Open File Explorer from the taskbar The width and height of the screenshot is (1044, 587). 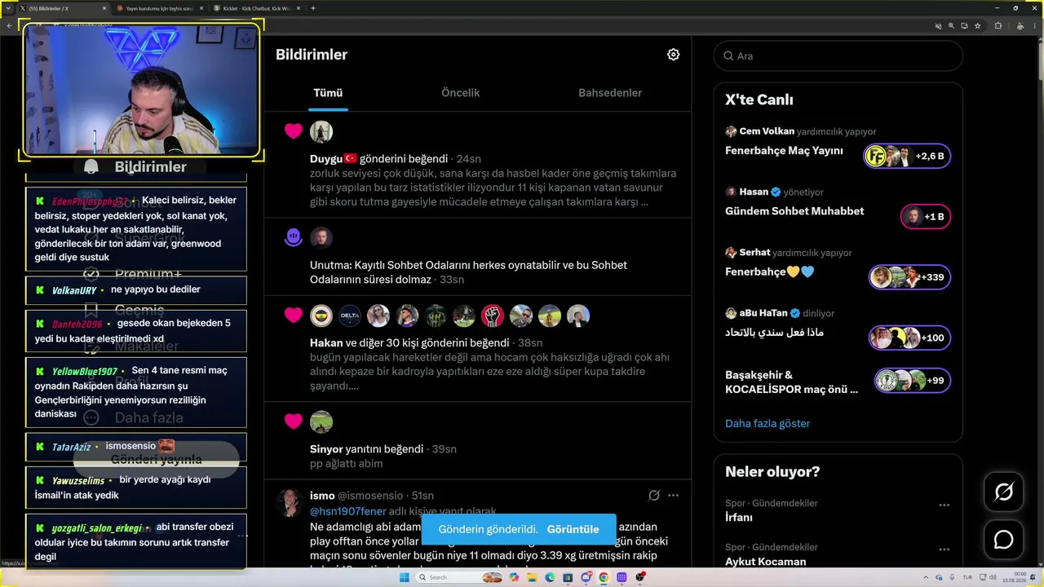(532, 577)
